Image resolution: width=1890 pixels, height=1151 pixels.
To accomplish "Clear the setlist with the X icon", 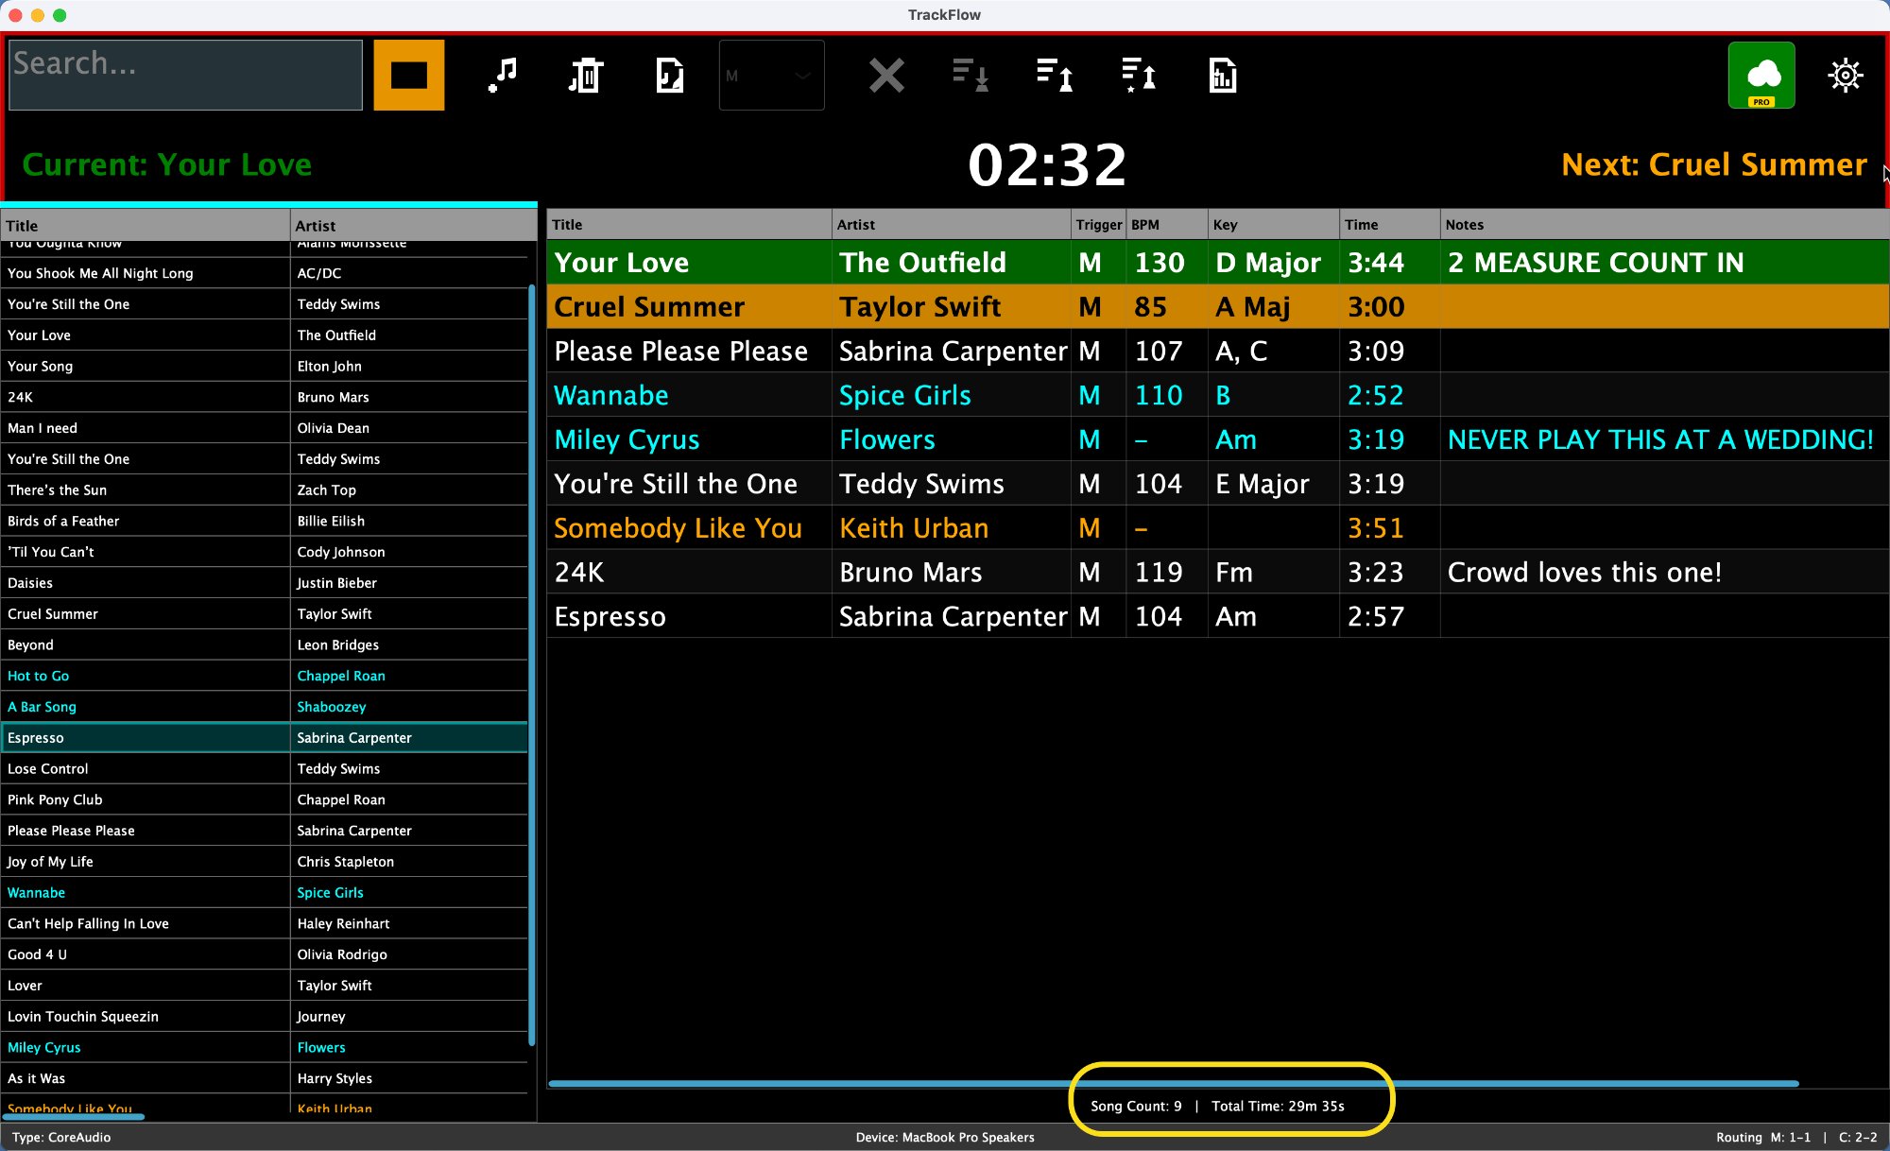I will point(885,75).
